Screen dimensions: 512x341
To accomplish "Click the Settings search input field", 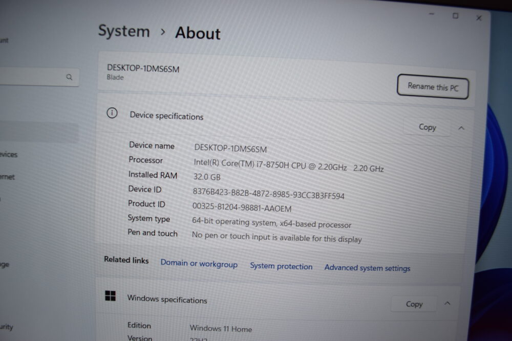I will [x=38, y=77].
